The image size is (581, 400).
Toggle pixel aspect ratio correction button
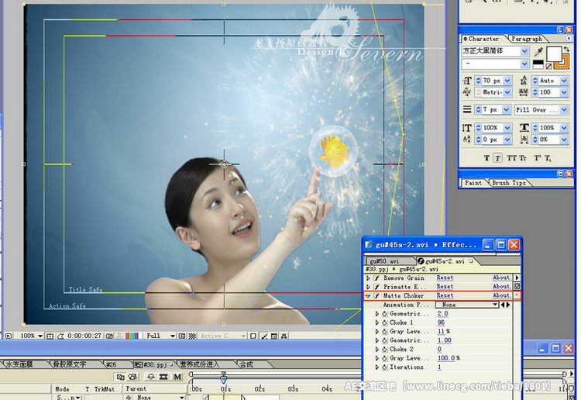pos(253,336)
